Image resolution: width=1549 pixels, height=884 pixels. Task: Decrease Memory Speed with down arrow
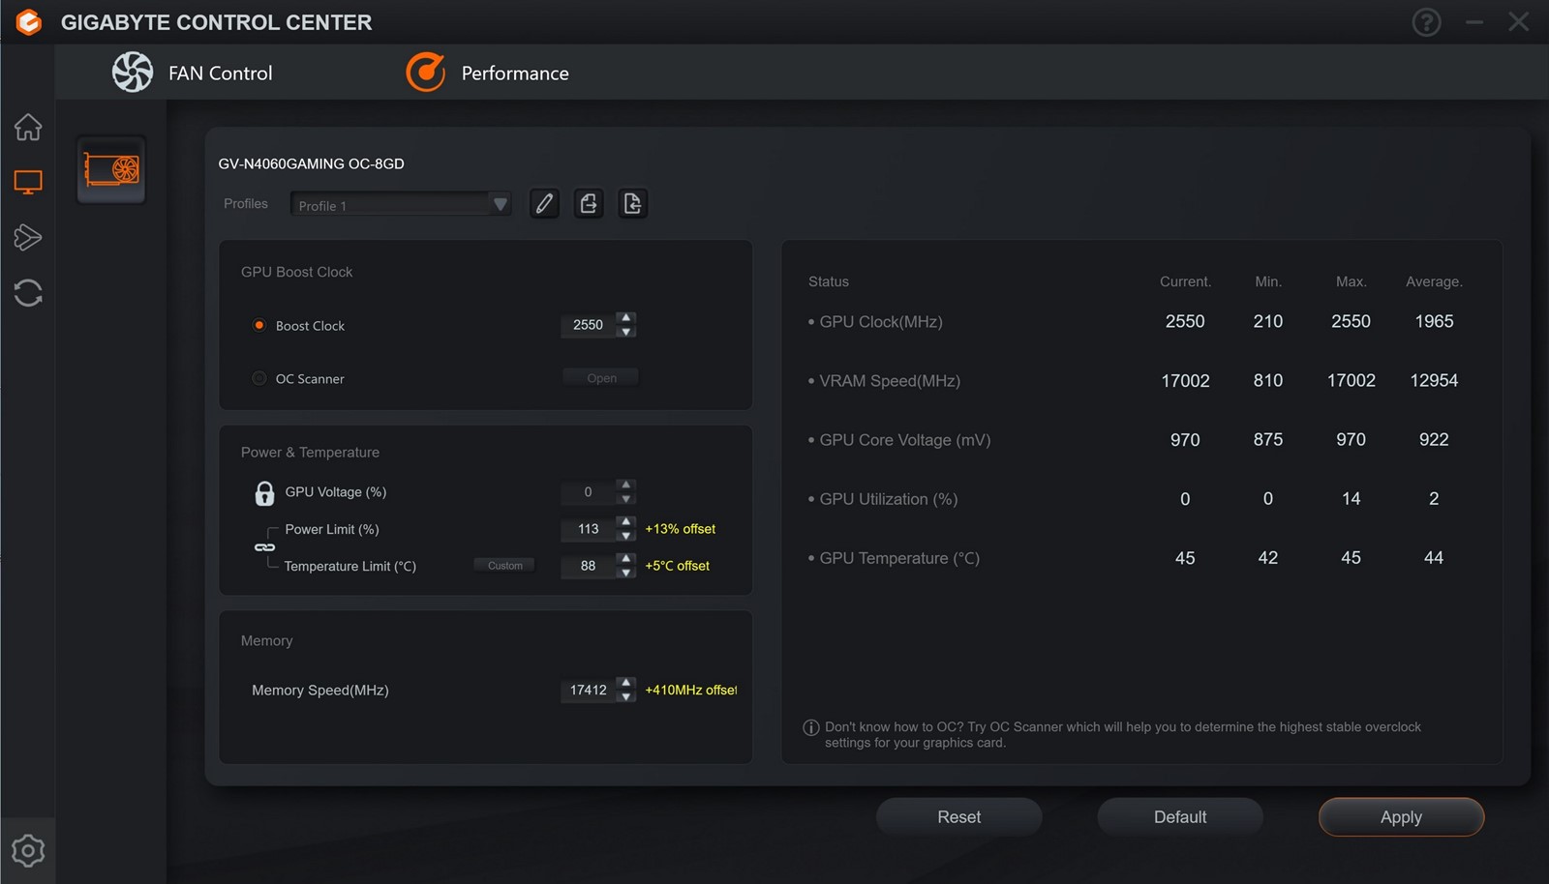pyautogui.click(x=626, y=696)
